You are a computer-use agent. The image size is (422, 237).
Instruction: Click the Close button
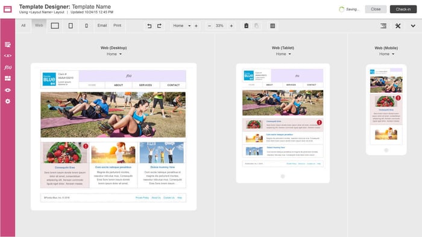tap(376, 9)
